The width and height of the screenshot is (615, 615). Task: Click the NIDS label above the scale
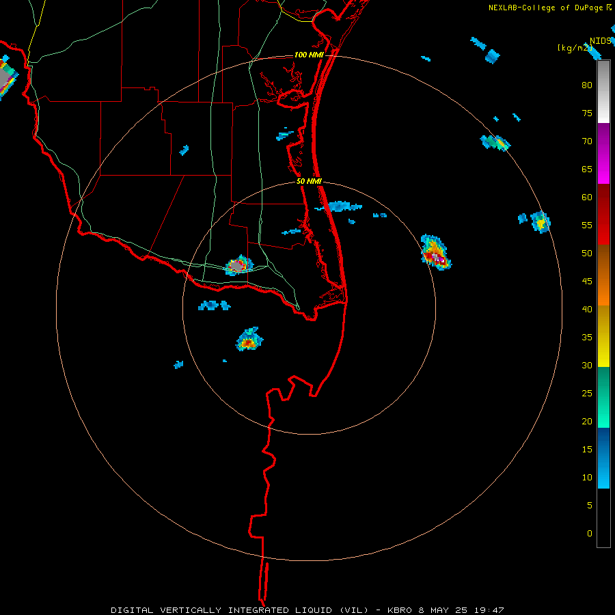[x=600, y=41]
